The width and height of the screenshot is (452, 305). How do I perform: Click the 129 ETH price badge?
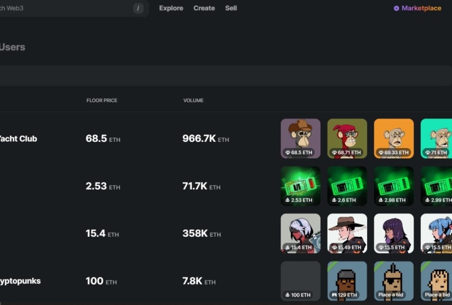[345, 295]
